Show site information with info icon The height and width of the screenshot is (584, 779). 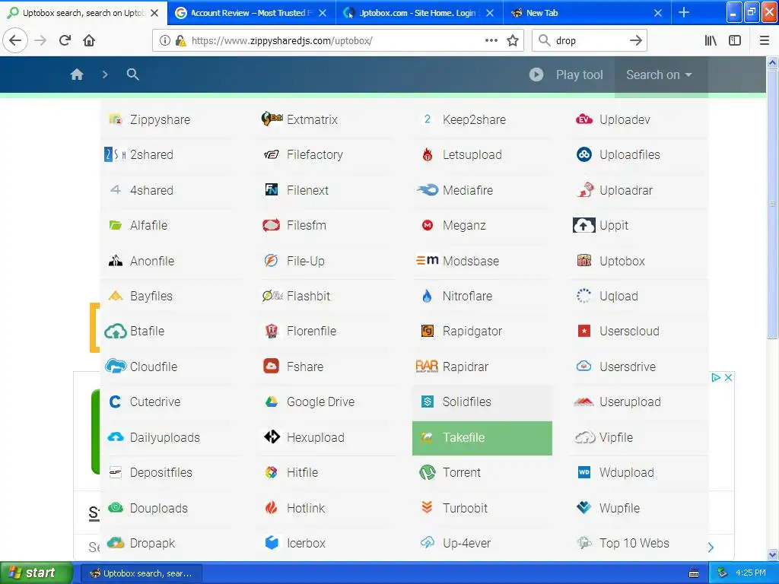165,41
